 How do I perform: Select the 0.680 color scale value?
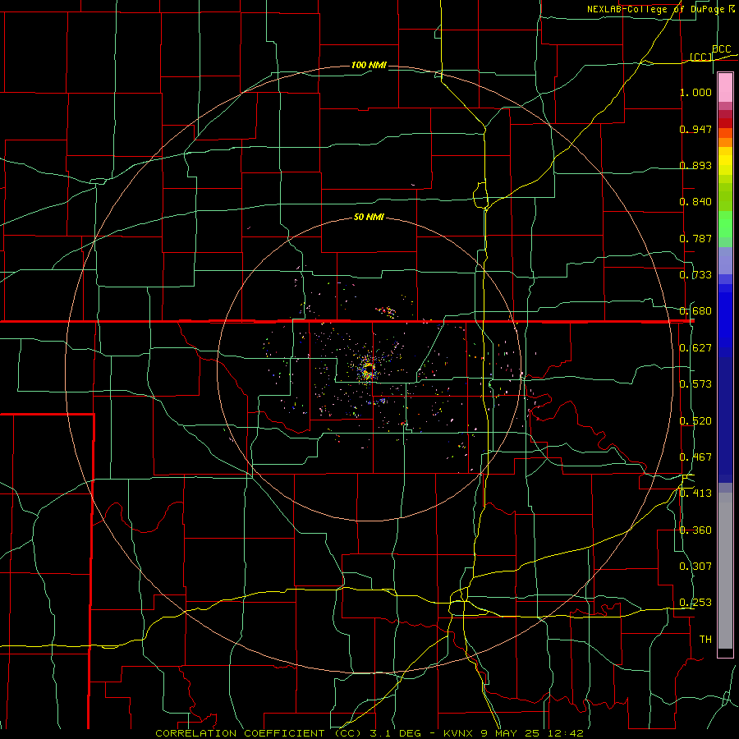(695, 311)
